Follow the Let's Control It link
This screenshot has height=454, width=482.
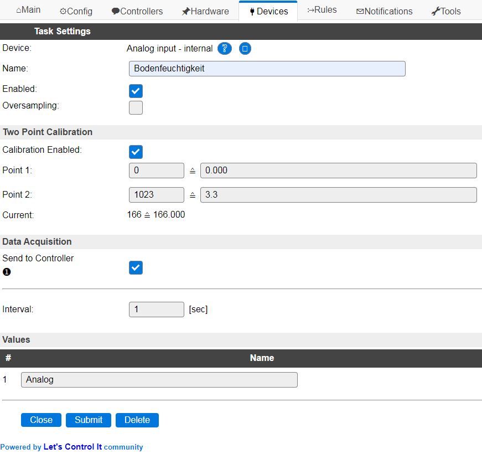coord(72,447)
